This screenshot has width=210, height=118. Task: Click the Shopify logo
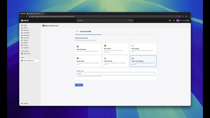click(25, 20)
